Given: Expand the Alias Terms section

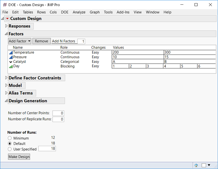Looking at the screenshot, I should [x=6, y=93].
